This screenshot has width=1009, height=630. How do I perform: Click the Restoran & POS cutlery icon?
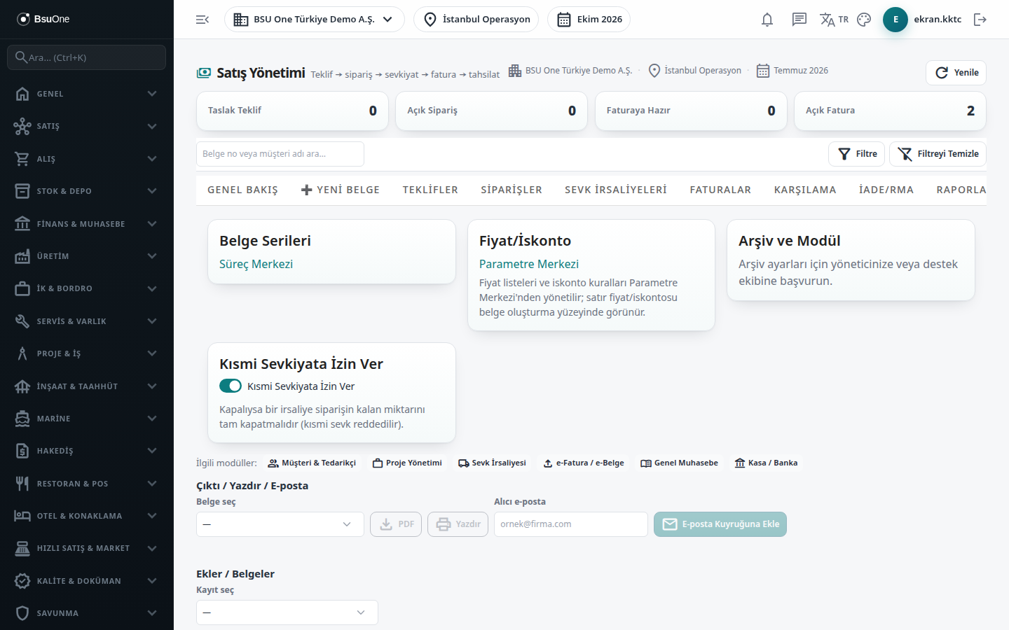coord(22,484)
